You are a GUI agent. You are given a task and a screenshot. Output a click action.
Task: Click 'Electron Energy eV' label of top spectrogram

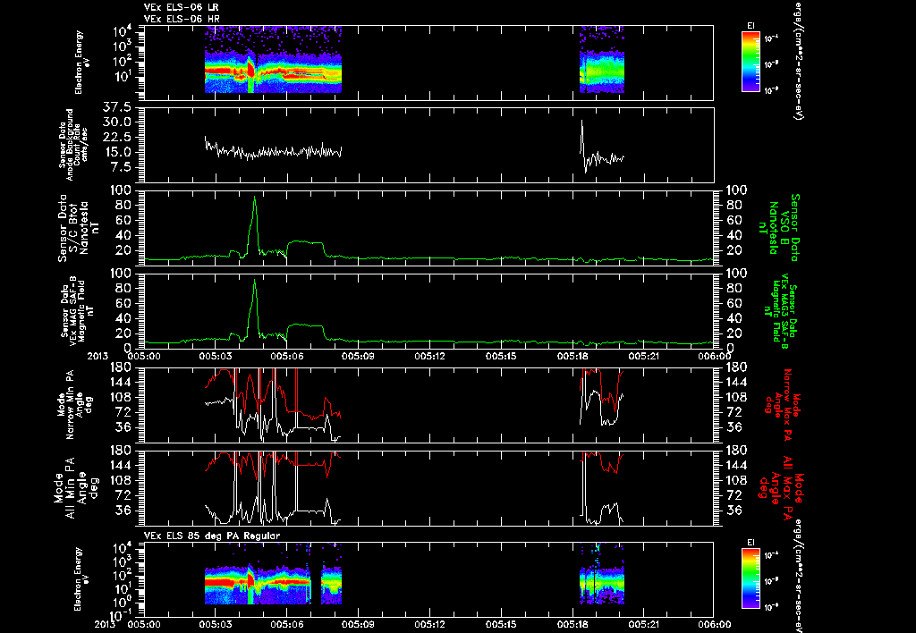click(81, 63)
